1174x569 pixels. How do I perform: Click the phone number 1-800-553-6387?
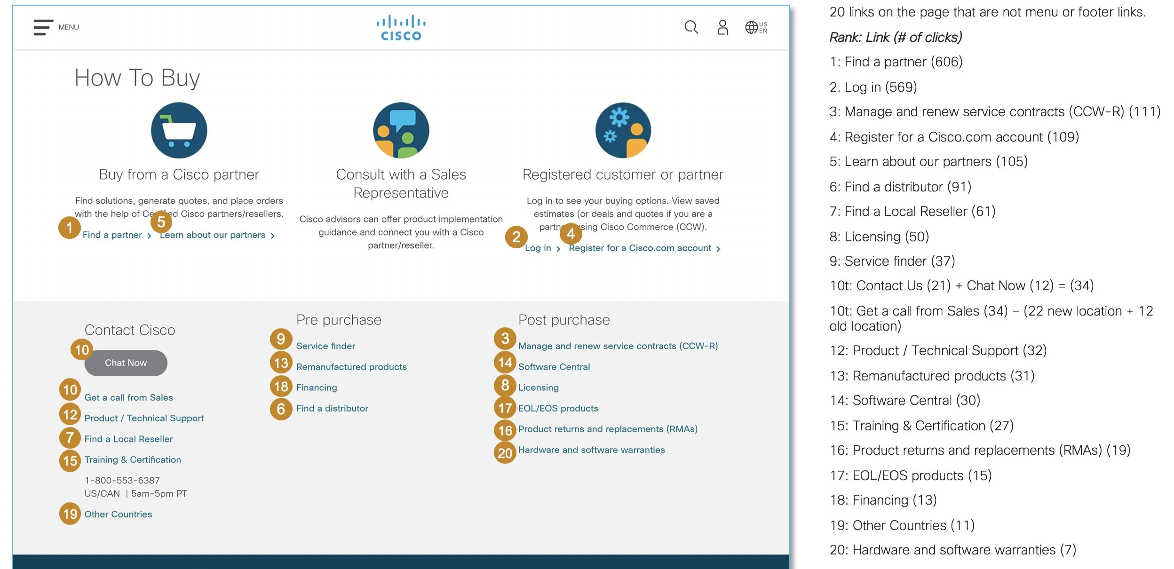tap(122, 481)
